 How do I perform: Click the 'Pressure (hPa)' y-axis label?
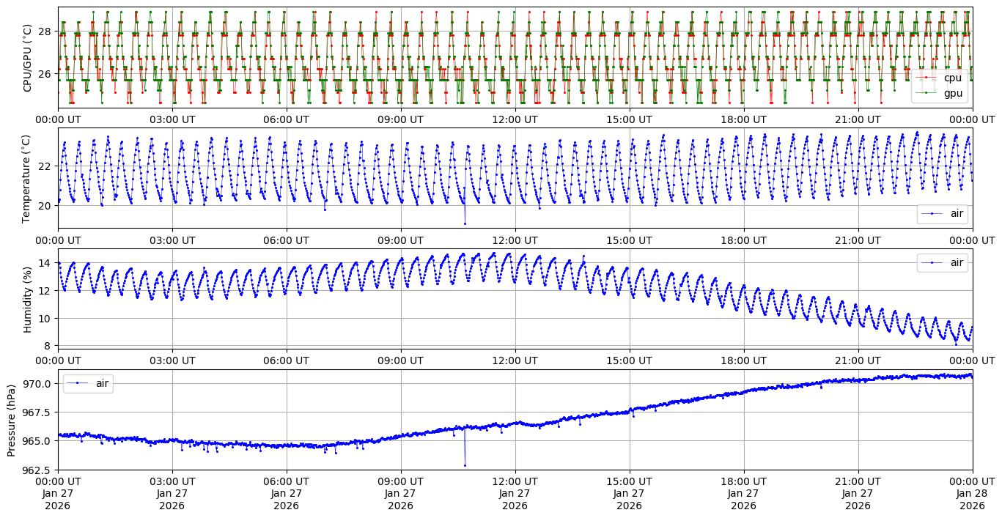[x=12, y=420]
